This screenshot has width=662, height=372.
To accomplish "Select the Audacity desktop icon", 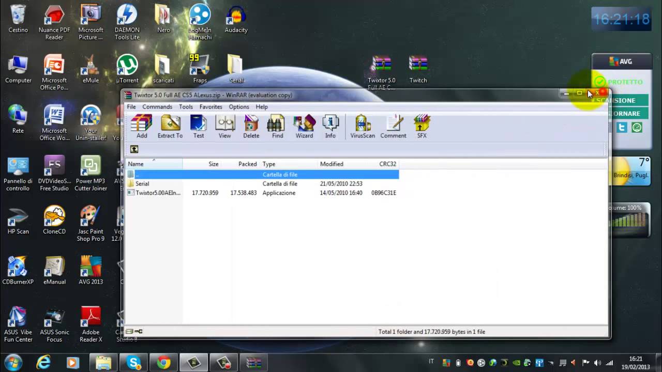I will point(236,19).
